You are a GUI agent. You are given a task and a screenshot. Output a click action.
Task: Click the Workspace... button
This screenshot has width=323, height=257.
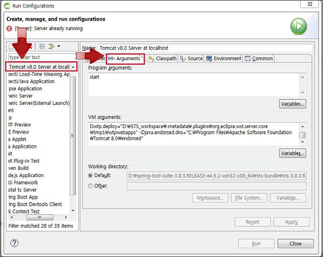pos(210,198)
